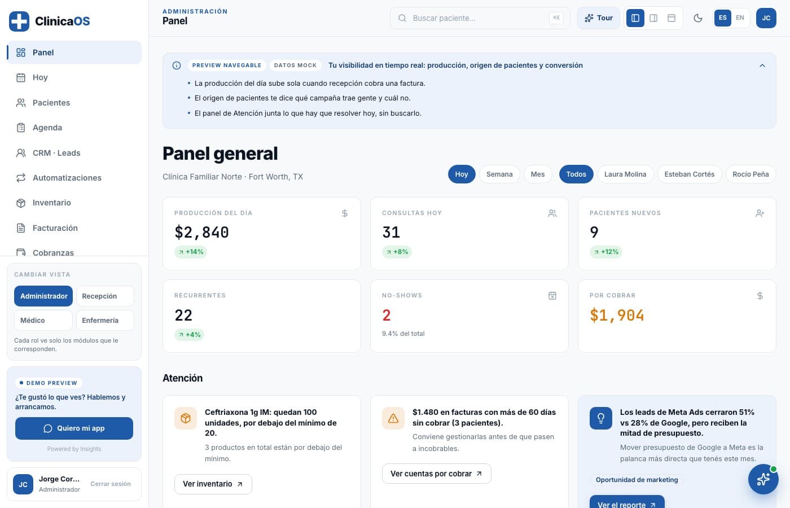Switch language to EN
The image size is (790, 508).
pos(740,18)
